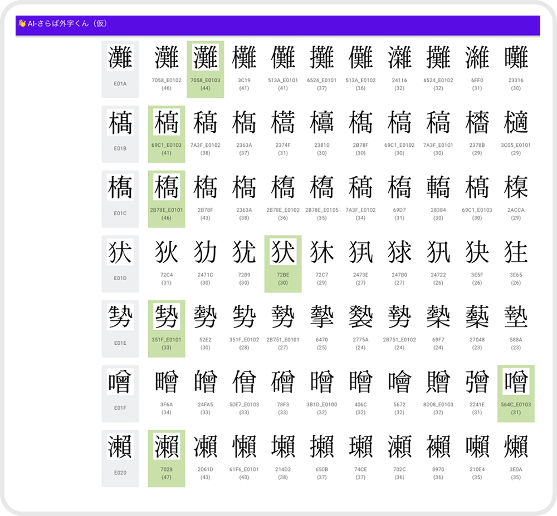Select glyph candidate 23316
This screenshot has height=516, width=557.
pyautogui.click(x=516, y=69)
